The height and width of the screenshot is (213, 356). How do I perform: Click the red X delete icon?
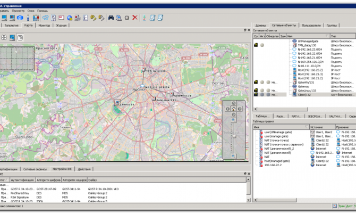[x=135, y=17]
